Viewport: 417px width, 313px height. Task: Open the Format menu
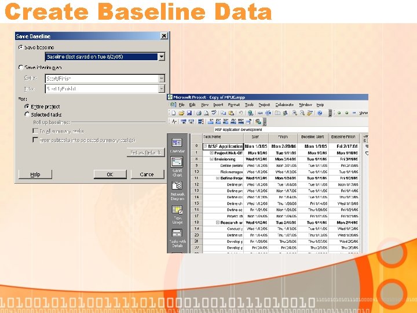(234, 105)
